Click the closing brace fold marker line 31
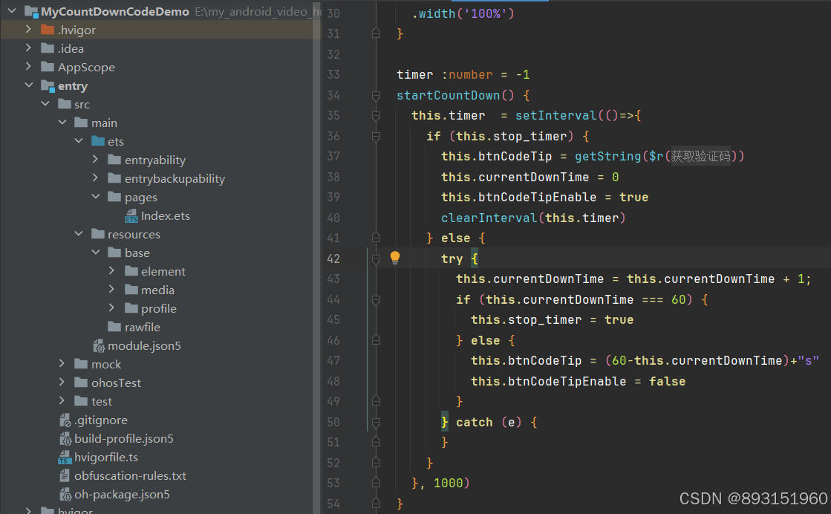 tap(376, 33)
